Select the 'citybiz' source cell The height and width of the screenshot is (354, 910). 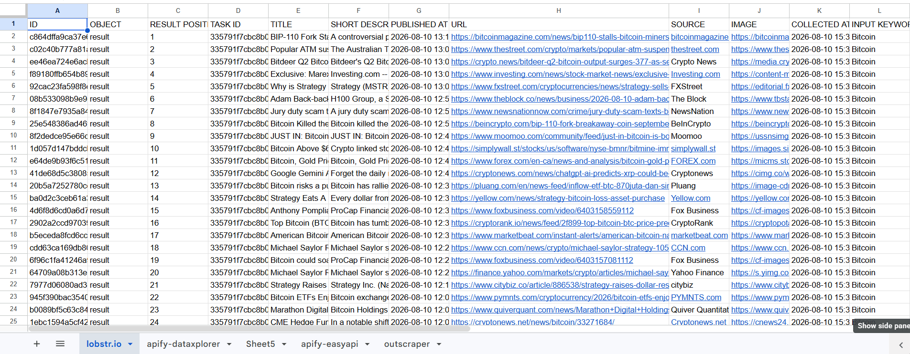[x=699, y=285]
